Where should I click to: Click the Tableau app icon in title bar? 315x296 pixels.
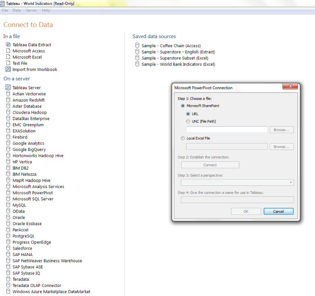coord(2,3)
